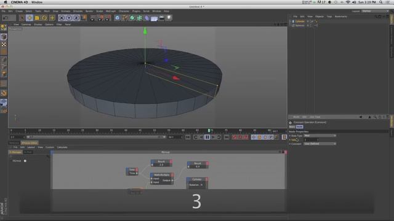Open viewport Cameras menu
The height and width of the screenshot is (221, 394).
coord(26,25)
